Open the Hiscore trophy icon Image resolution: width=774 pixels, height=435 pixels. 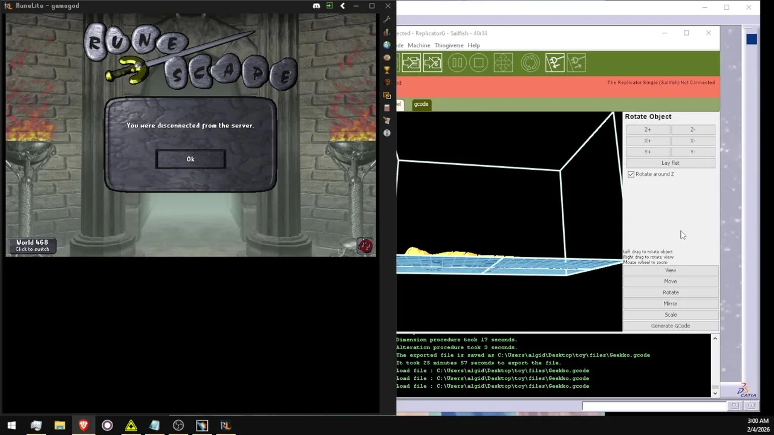click(x=387, y=70)
